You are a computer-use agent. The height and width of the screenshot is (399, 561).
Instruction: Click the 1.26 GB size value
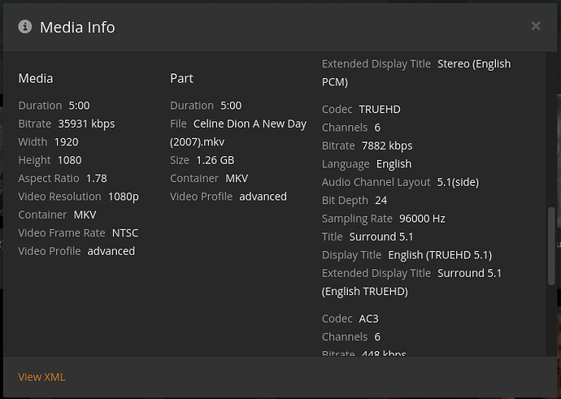(x=215, y=160)
